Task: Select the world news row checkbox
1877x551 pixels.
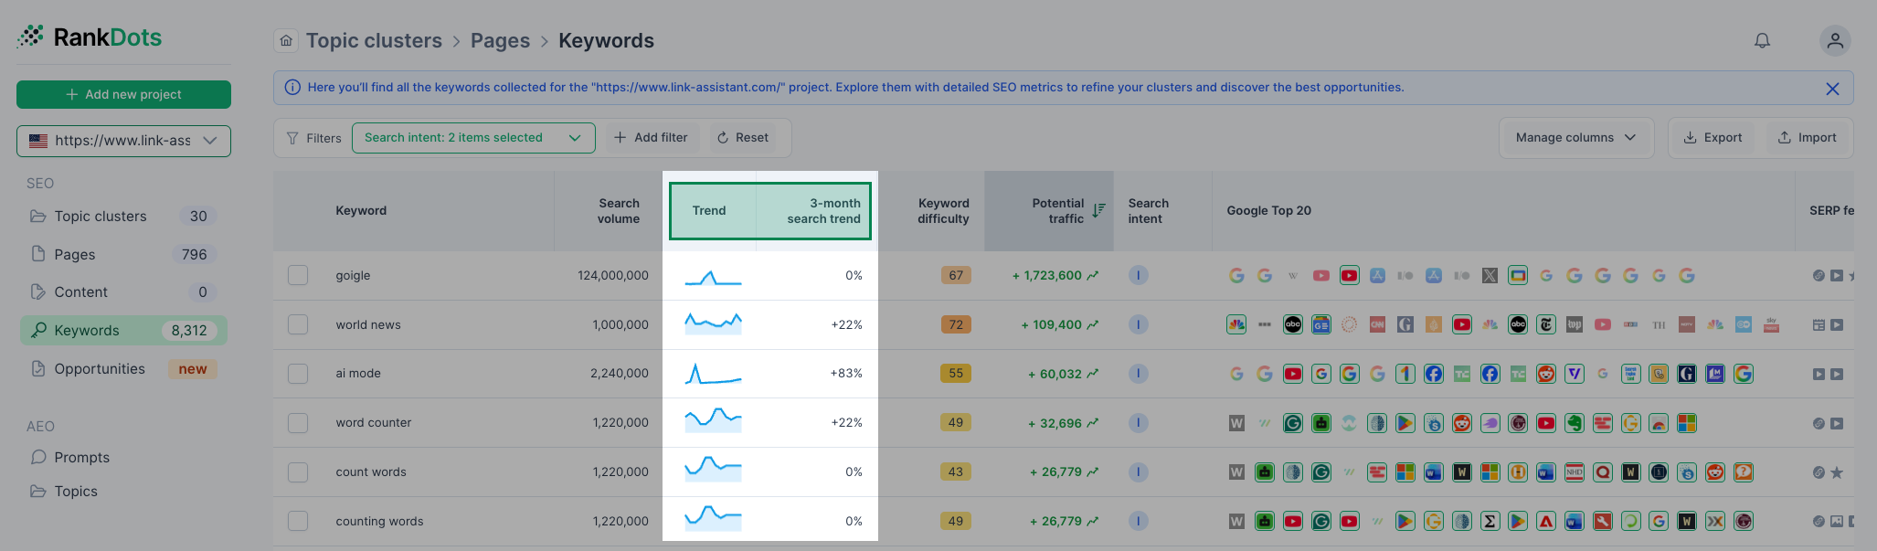Action: [298, 324]
